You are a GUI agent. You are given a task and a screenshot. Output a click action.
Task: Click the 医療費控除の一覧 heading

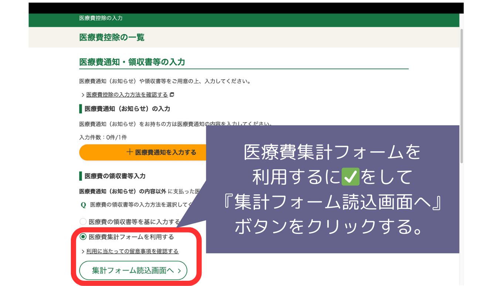pos(112,37)
